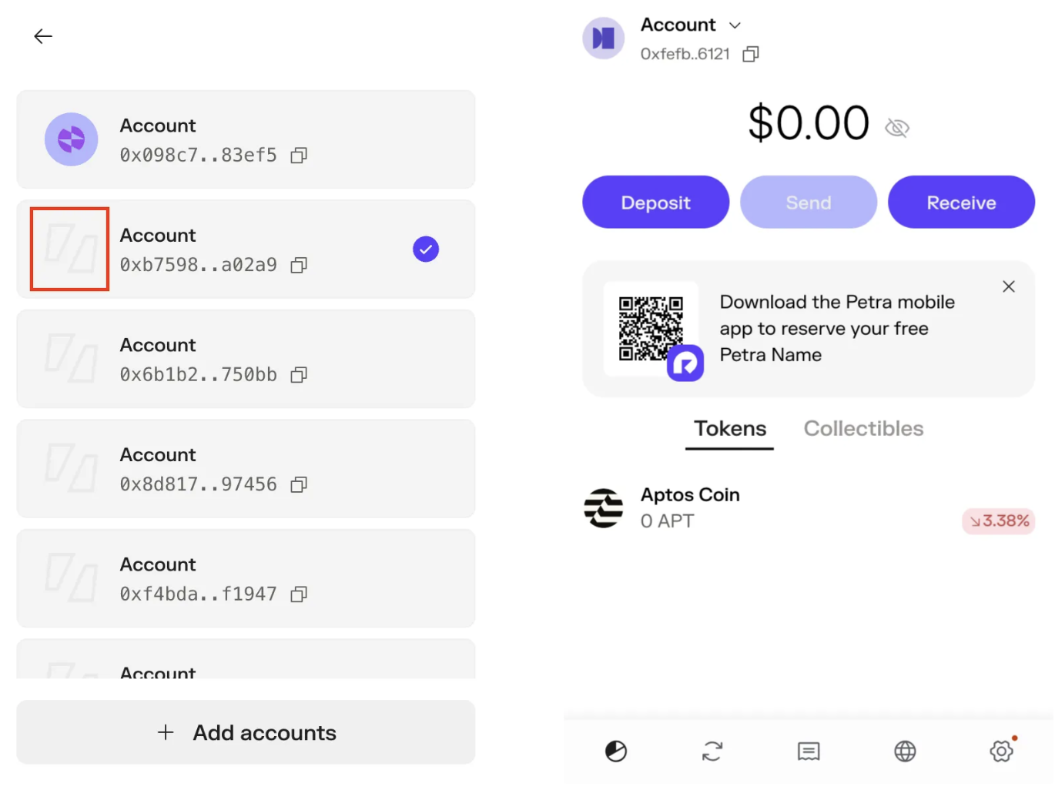Switch to the Collectibles tab

pos(863,429)
